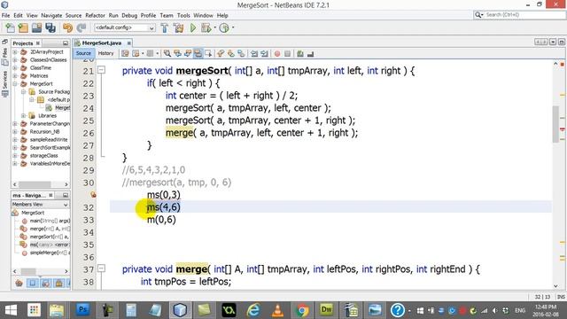Click the Open Project toolbar icon
The width and height of the screenshot is (567, 319).
(36, 27)
